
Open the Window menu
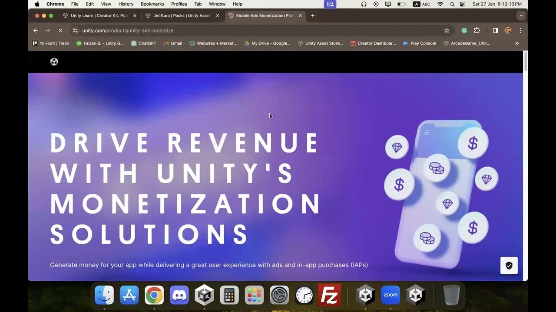(x=217, y=4)
